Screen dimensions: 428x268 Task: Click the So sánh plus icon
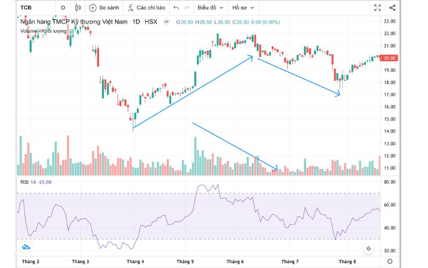93,8
